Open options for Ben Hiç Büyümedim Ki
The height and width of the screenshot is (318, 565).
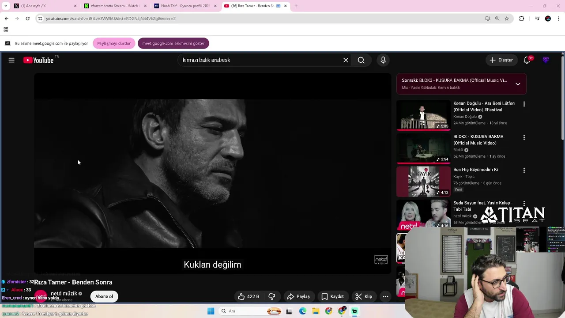(x=524, y=170)
